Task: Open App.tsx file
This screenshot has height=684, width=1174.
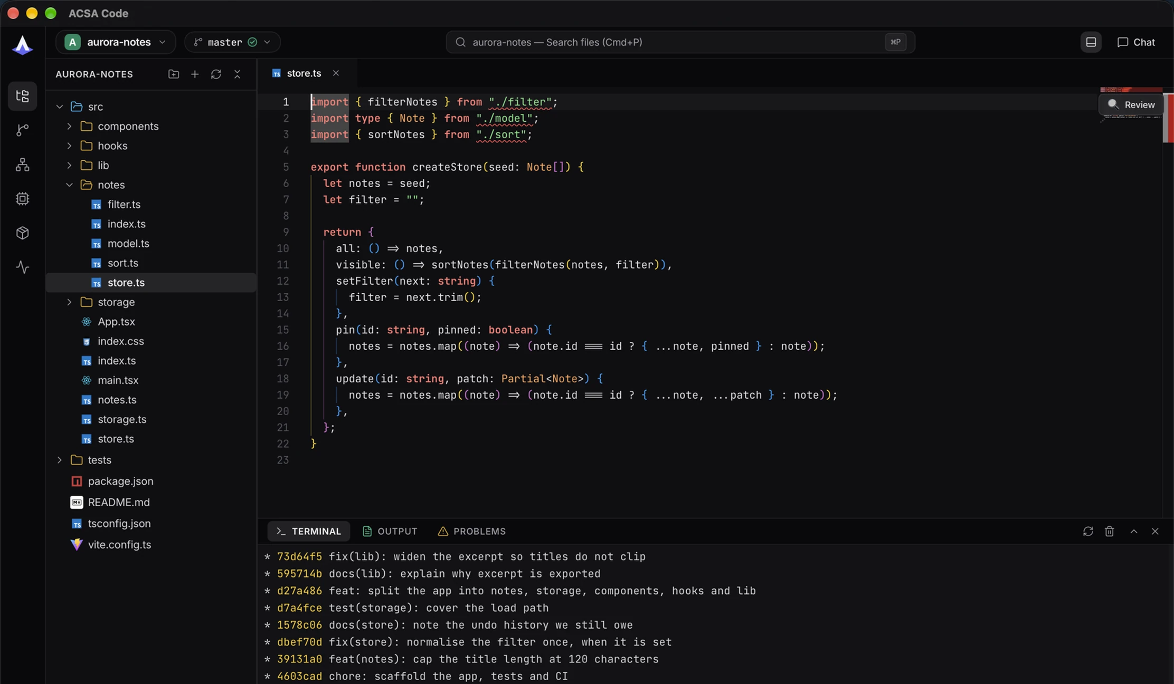Action: 151,322
